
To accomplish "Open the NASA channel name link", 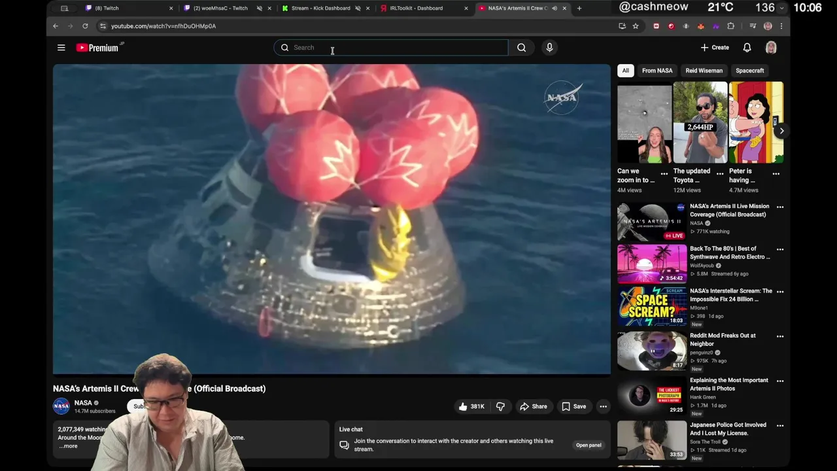I will (83, 403).
